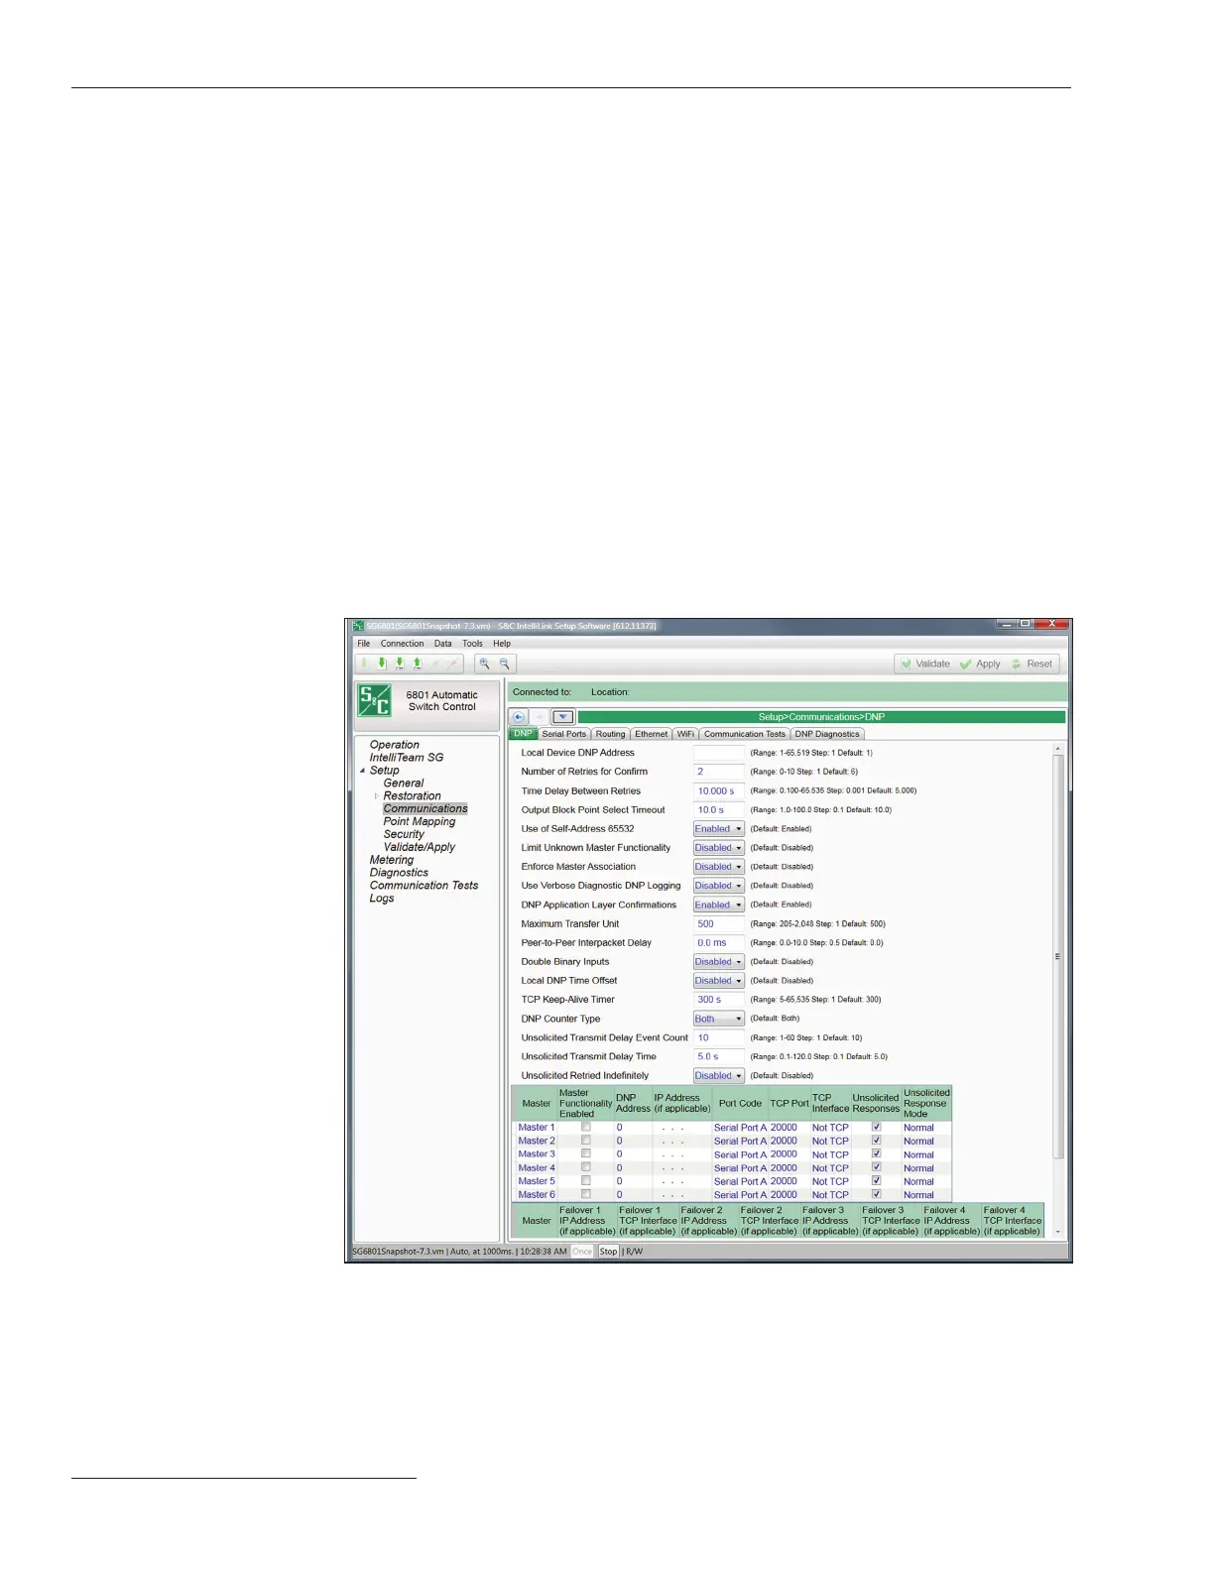
Task: Open the Tools menu
Action: click(x=472, y=644)
